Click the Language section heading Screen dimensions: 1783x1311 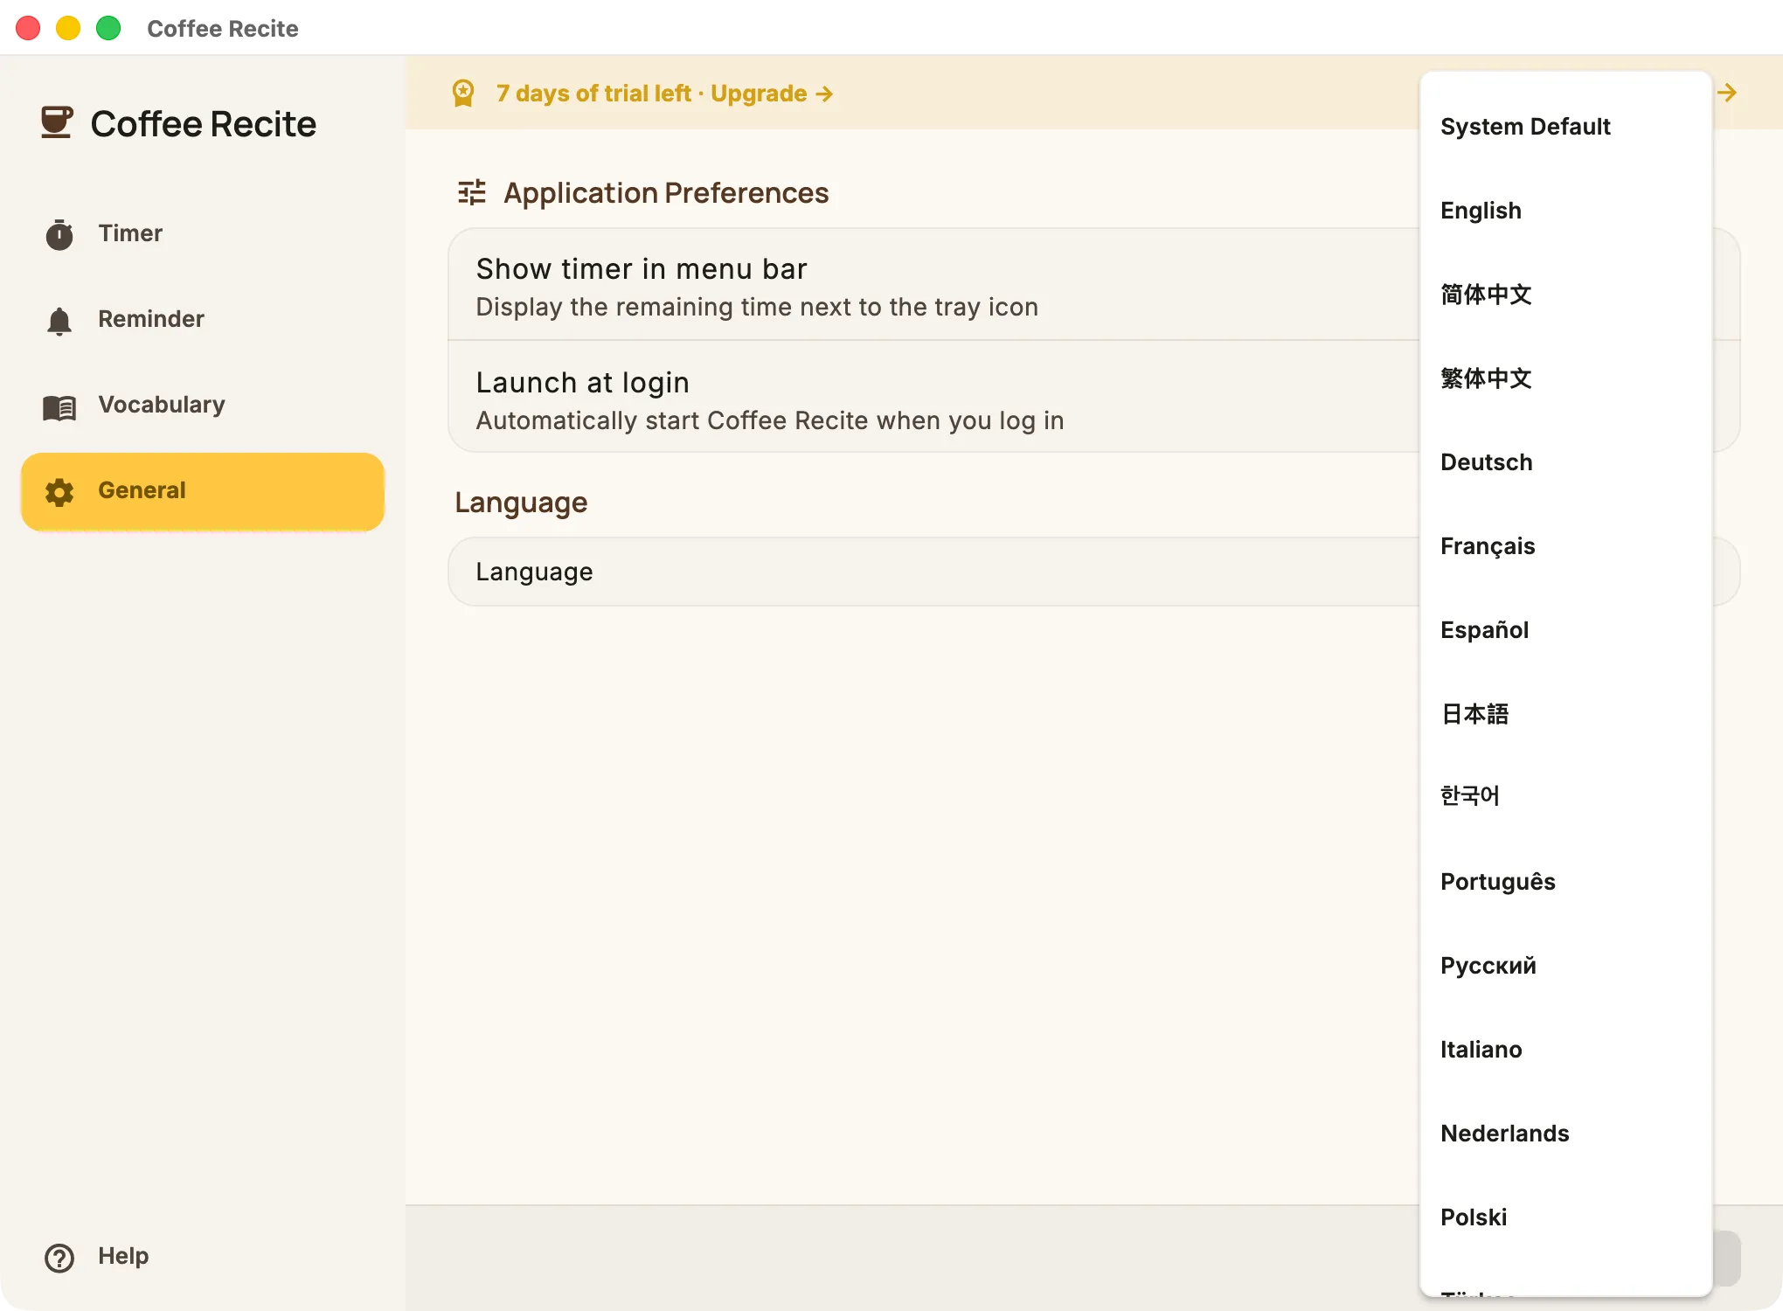(521, 503)
